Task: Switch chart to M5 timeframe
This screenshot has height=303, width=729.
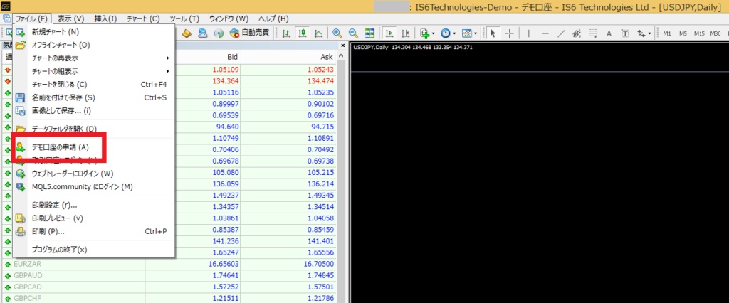Action: pyautogui.click(x=683, y=33)
